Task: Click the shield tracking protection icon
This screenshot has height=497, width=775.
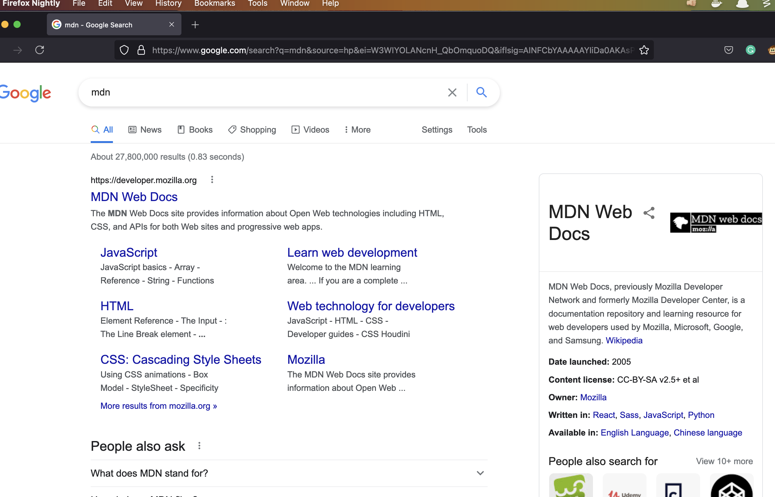Action: 124,50
